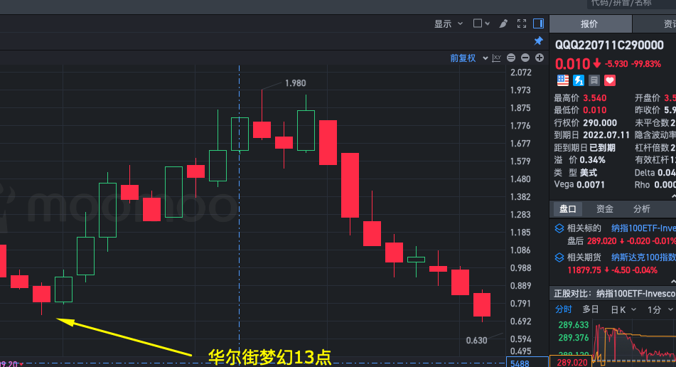Viewport: 676px width, 367px height.
Task: Click the blue pin icon
Action: 539,41
